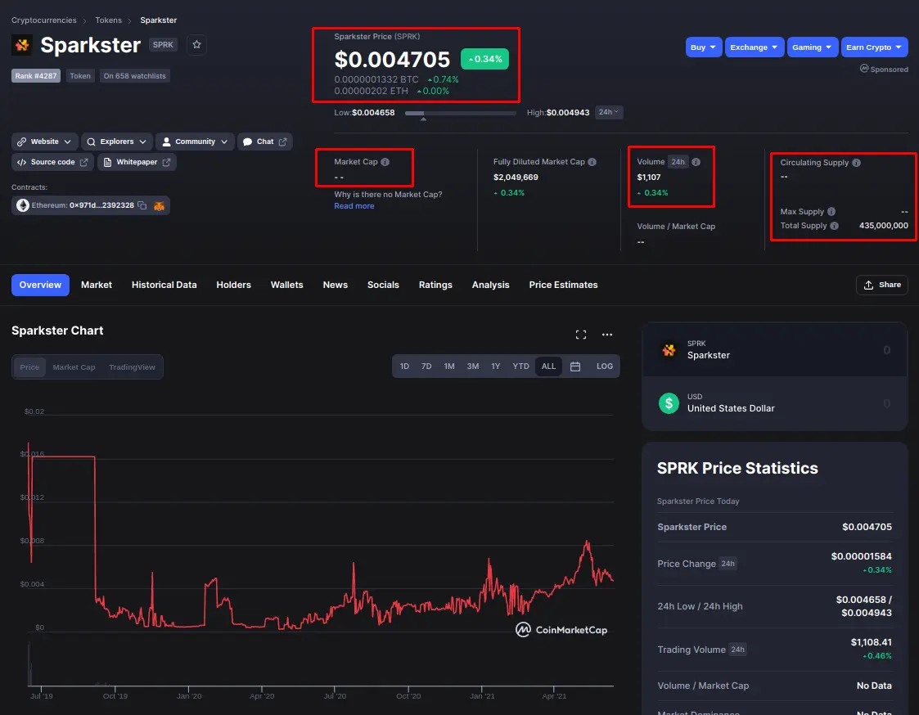Click the Low/High price range bar
The width and height of the screenshot is (919, 715).
[460, 113]
